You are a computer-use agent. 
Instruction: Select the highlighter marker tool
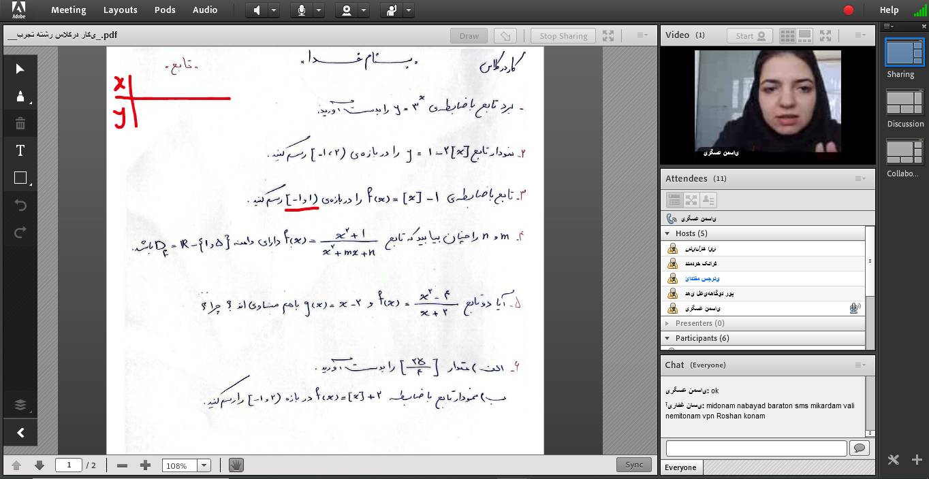pyautogui.click(x=20, y=96)
